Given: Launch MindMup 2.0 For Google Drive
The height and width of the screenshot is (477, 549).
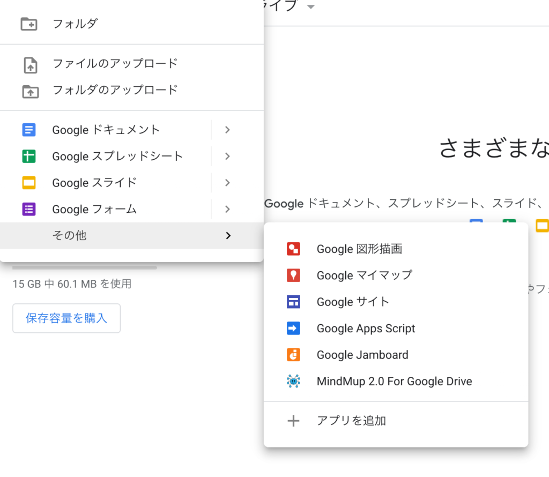Looking at the screenshot, I should (x=396, y=381).
